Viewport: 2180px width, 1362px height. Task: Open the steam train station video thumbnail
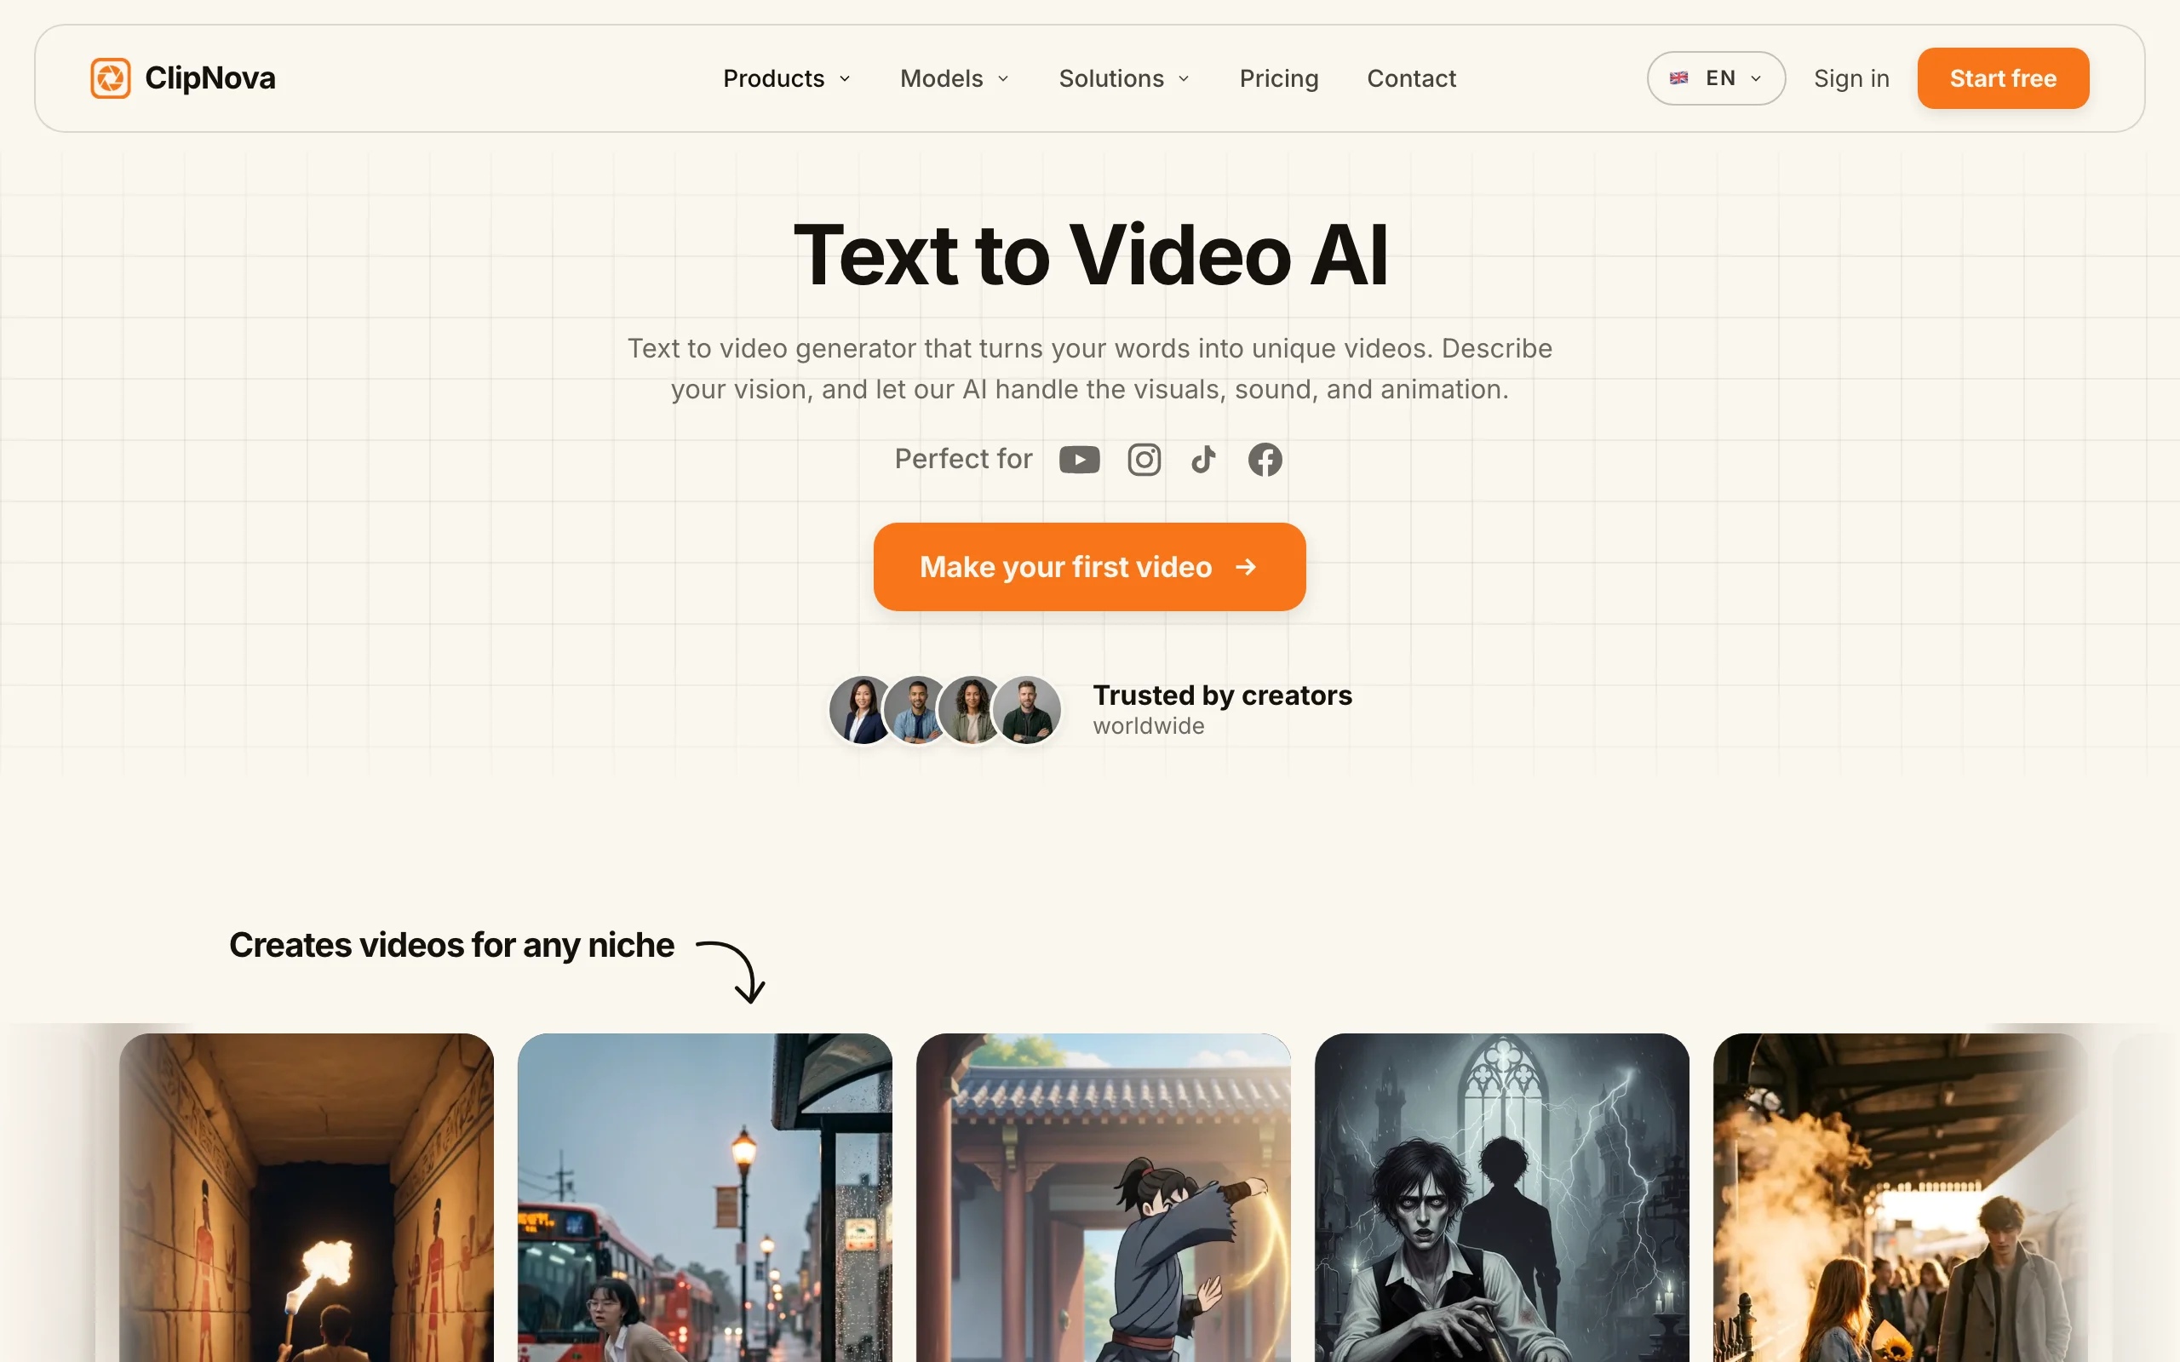(1900, 1197)
